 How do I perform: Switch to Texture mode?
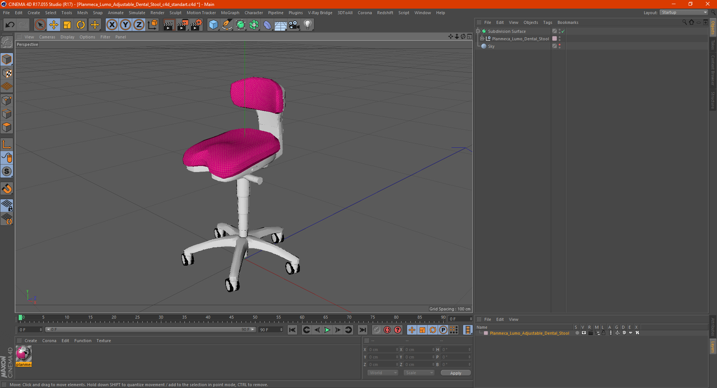(7, 73)
